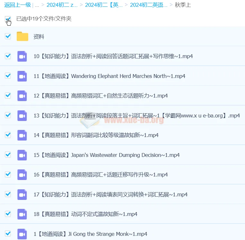
Task: Uncheck checkbox for file 16 高频易错词汇
Action: [x=8, y=175]
